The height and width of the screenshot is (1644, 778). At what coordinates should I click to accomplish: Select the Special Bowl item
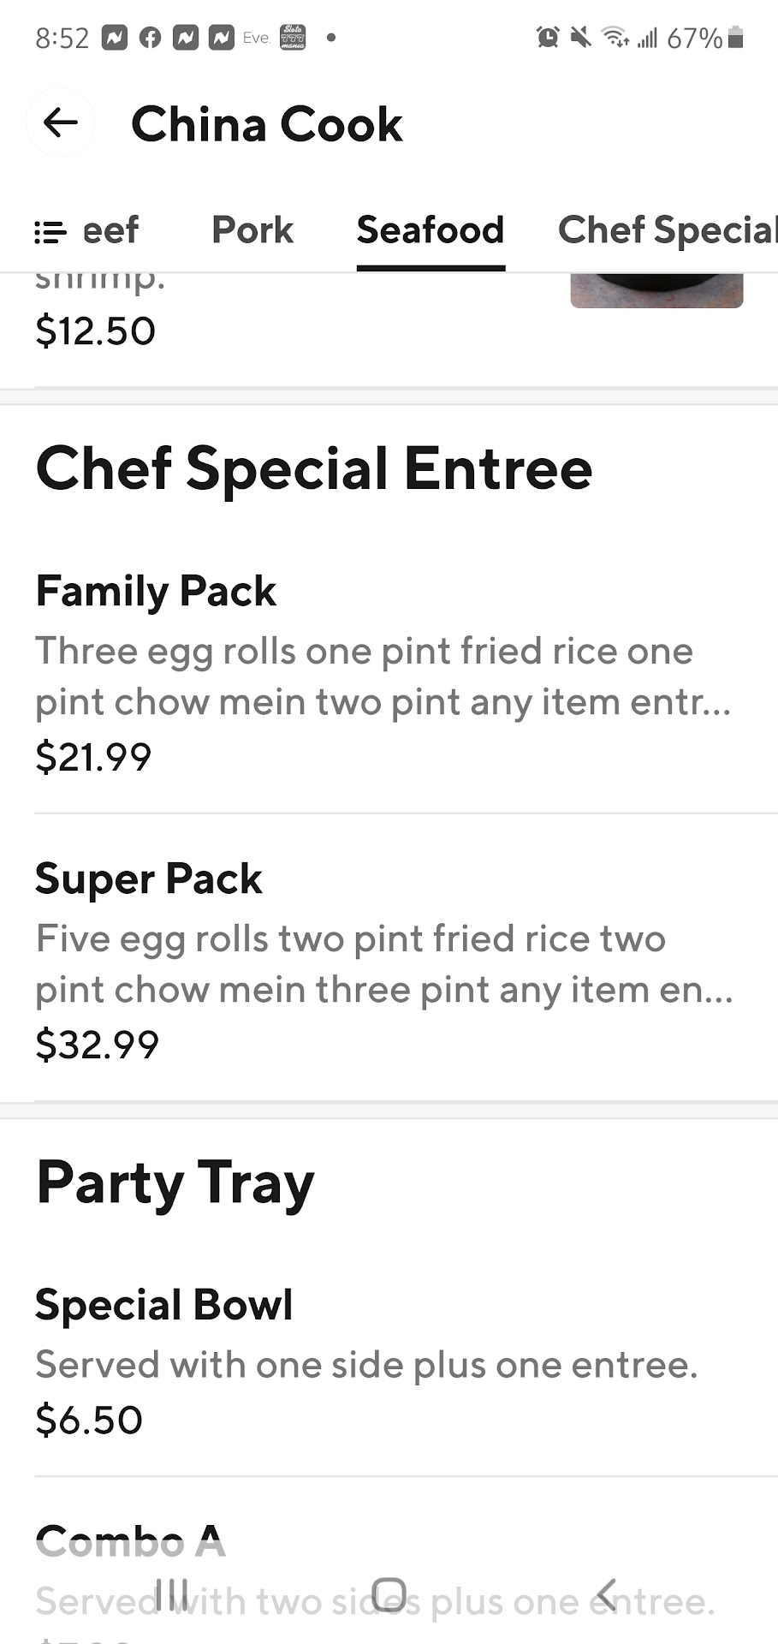[385, 1361]
